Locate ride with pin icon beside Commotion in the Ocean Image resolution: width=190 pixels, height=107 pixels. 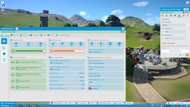pyautogui.click(x=185, y=9)
